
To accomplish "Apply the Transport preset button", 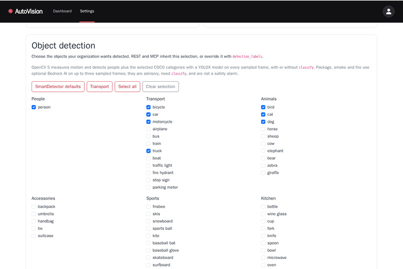I will 99,87.
